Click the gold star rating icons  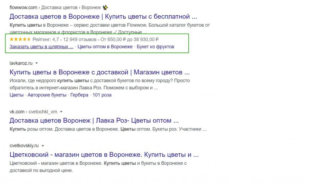coord(20,39)
